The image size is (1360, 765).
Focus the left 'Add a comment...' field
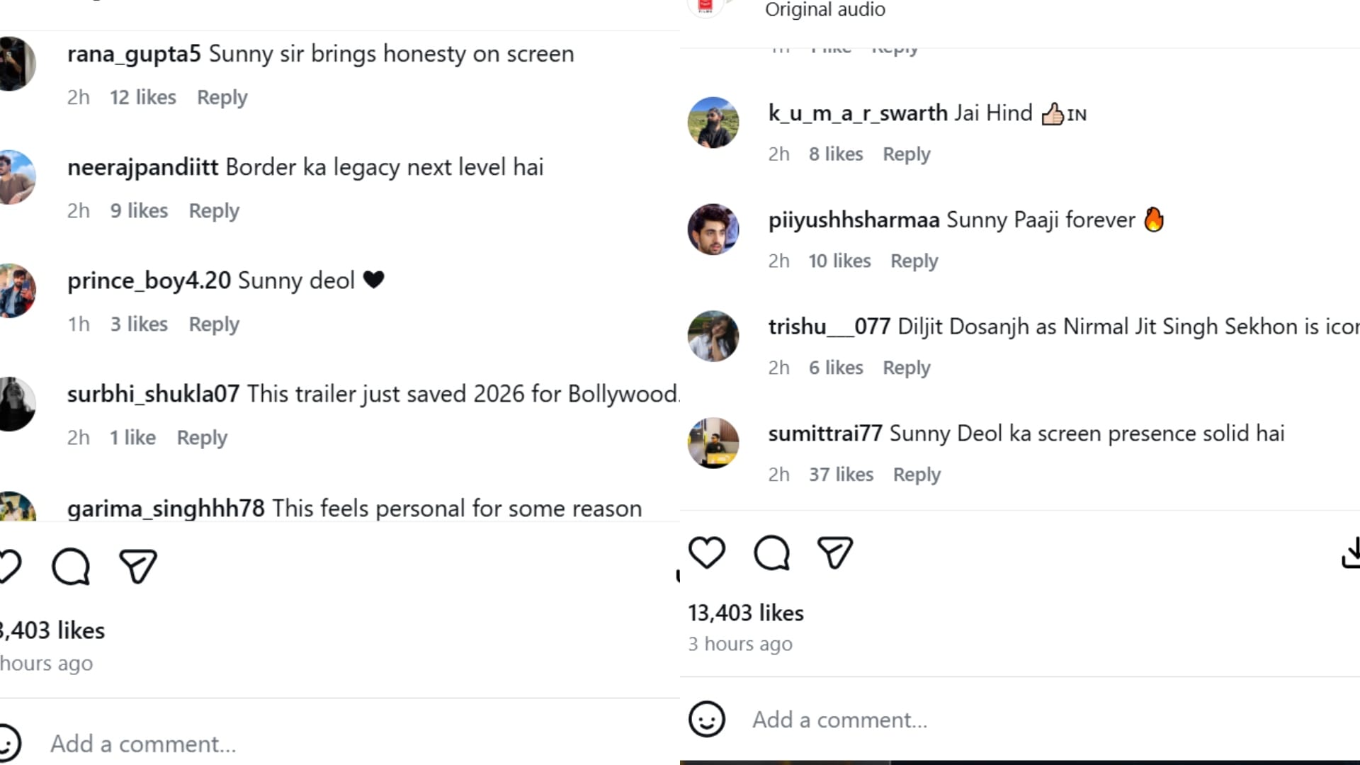(143, 744)
